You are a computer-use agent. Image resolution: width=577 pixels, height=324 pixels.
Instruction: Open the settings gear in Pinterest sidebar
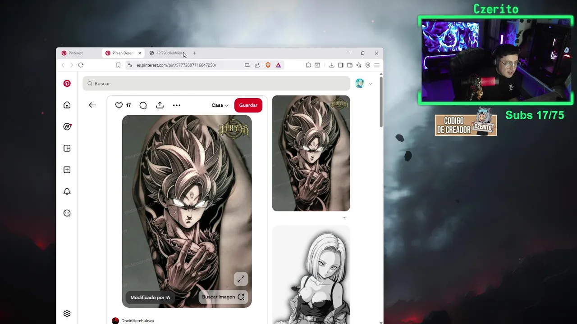coord(67,313)
